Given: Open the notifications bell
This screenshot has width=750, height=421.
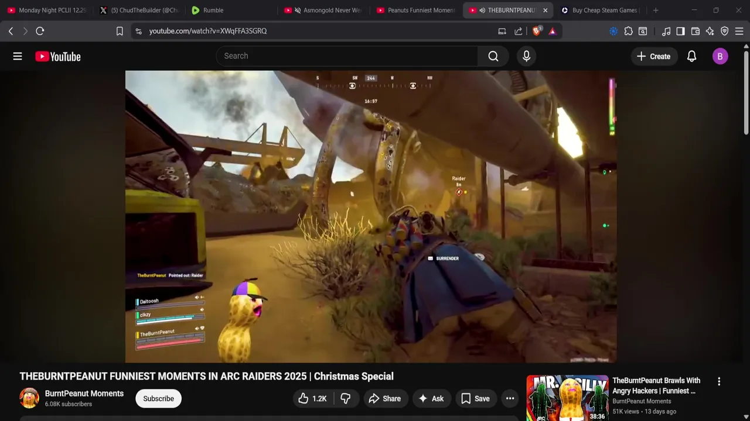Looking at the screenshot, I should [692, 56].
